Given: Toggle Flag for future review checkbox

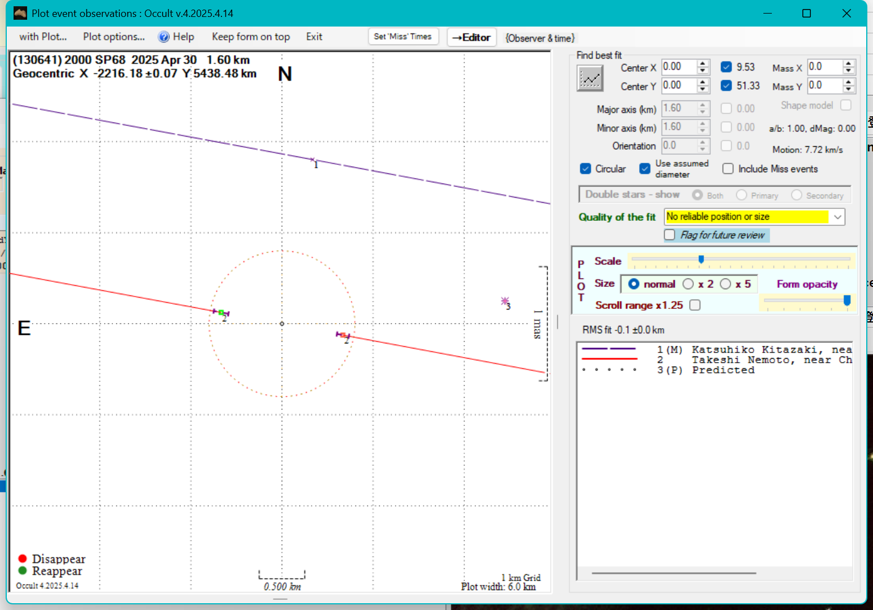Looking at the screenshot, I should pos(670,235).
